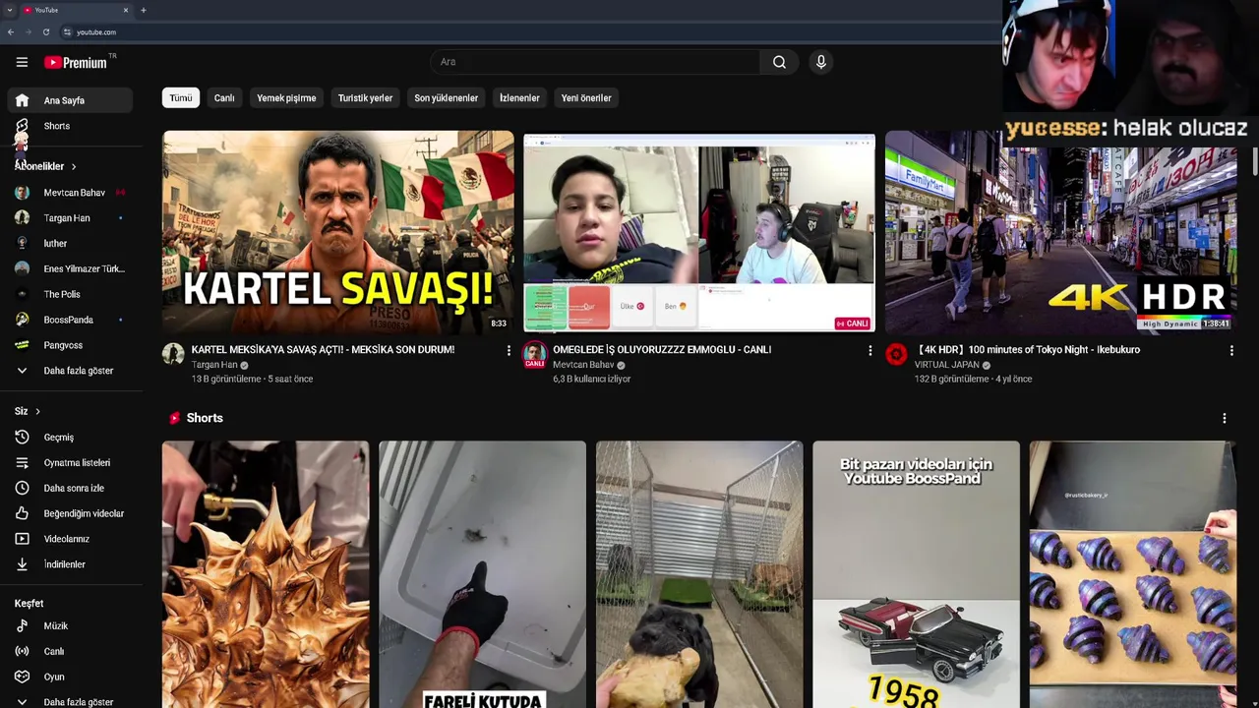This screenshot has height=708, width=1259.
Task: Expand the Siz section chevron
Action: [37, 411]
